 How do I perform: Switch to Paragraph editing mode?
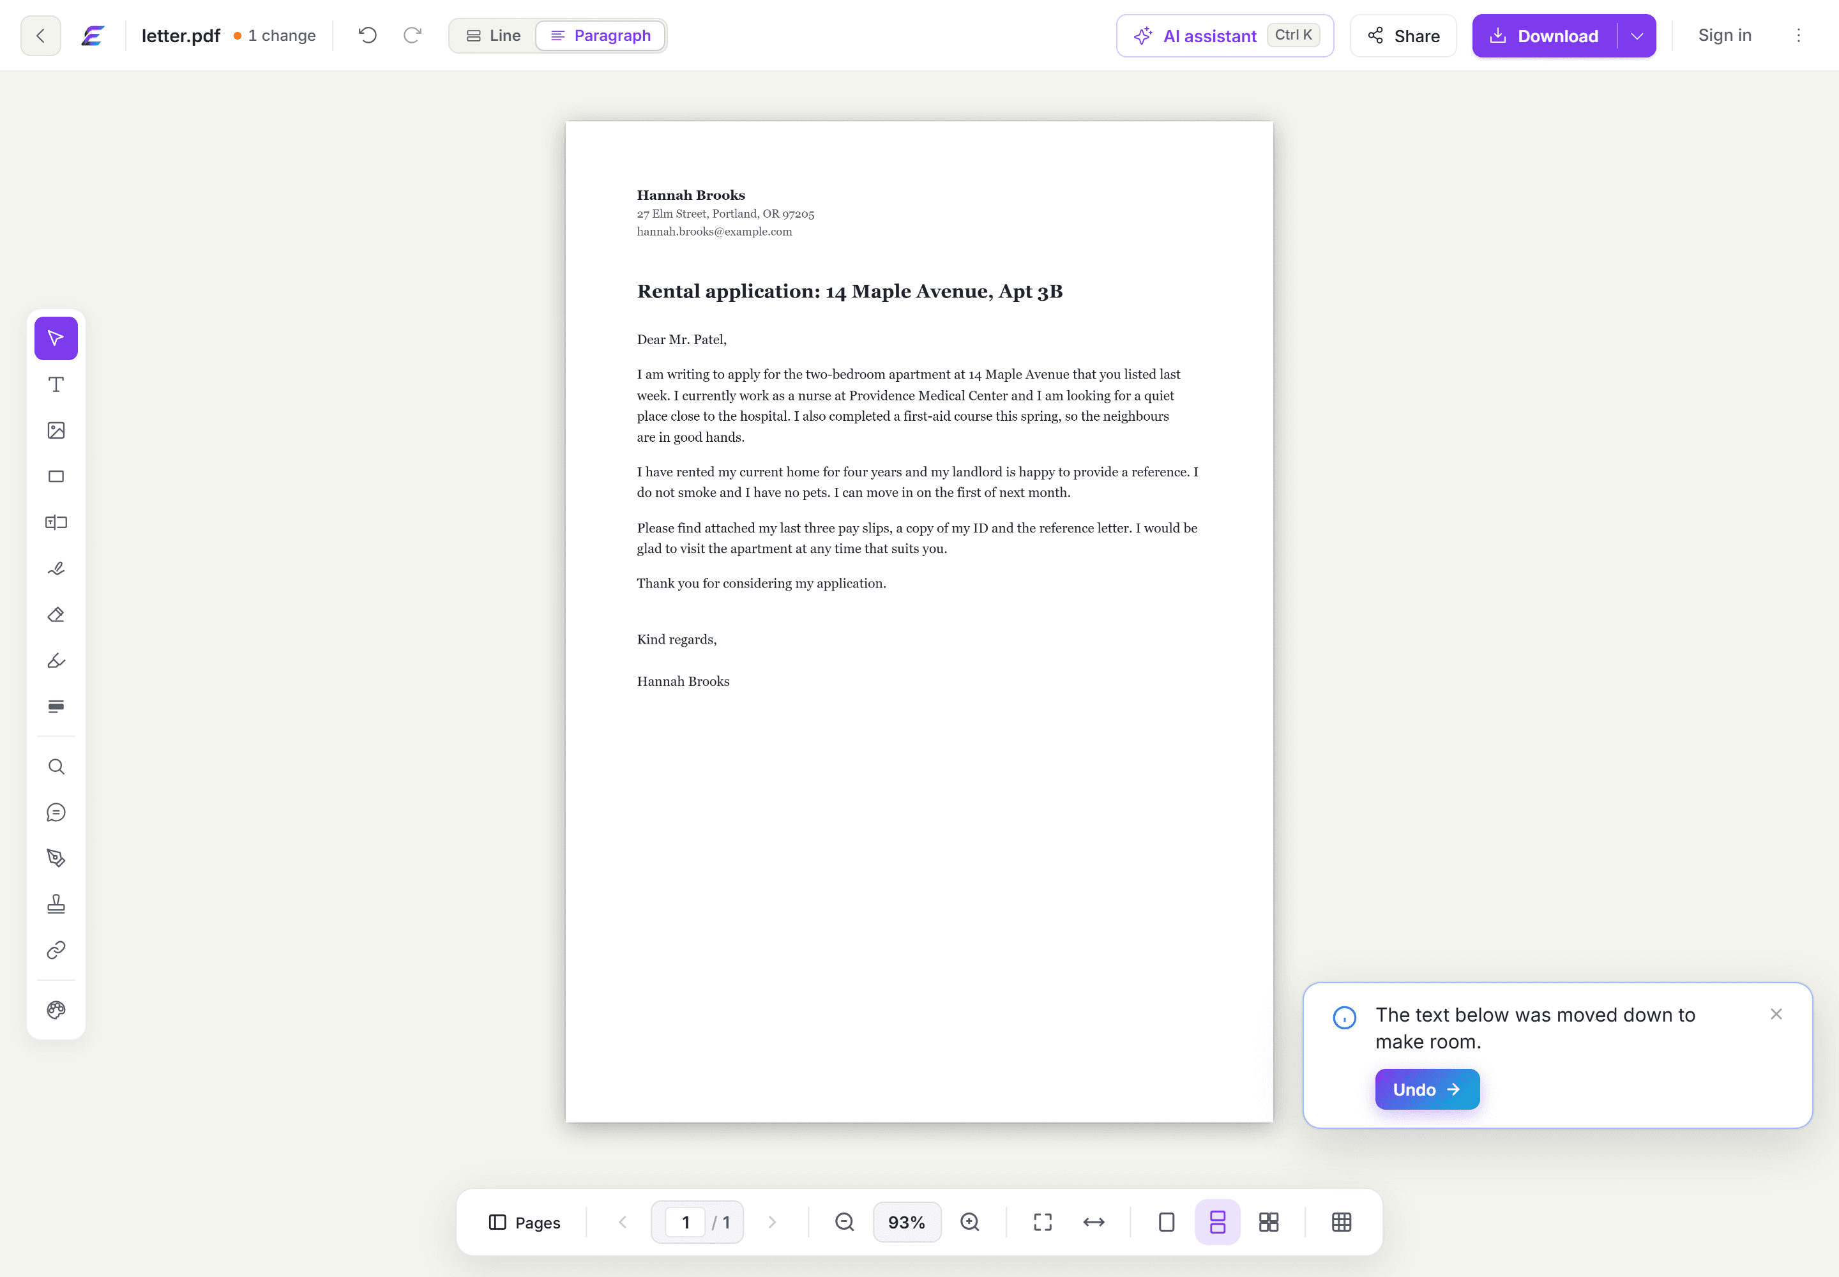600,36
